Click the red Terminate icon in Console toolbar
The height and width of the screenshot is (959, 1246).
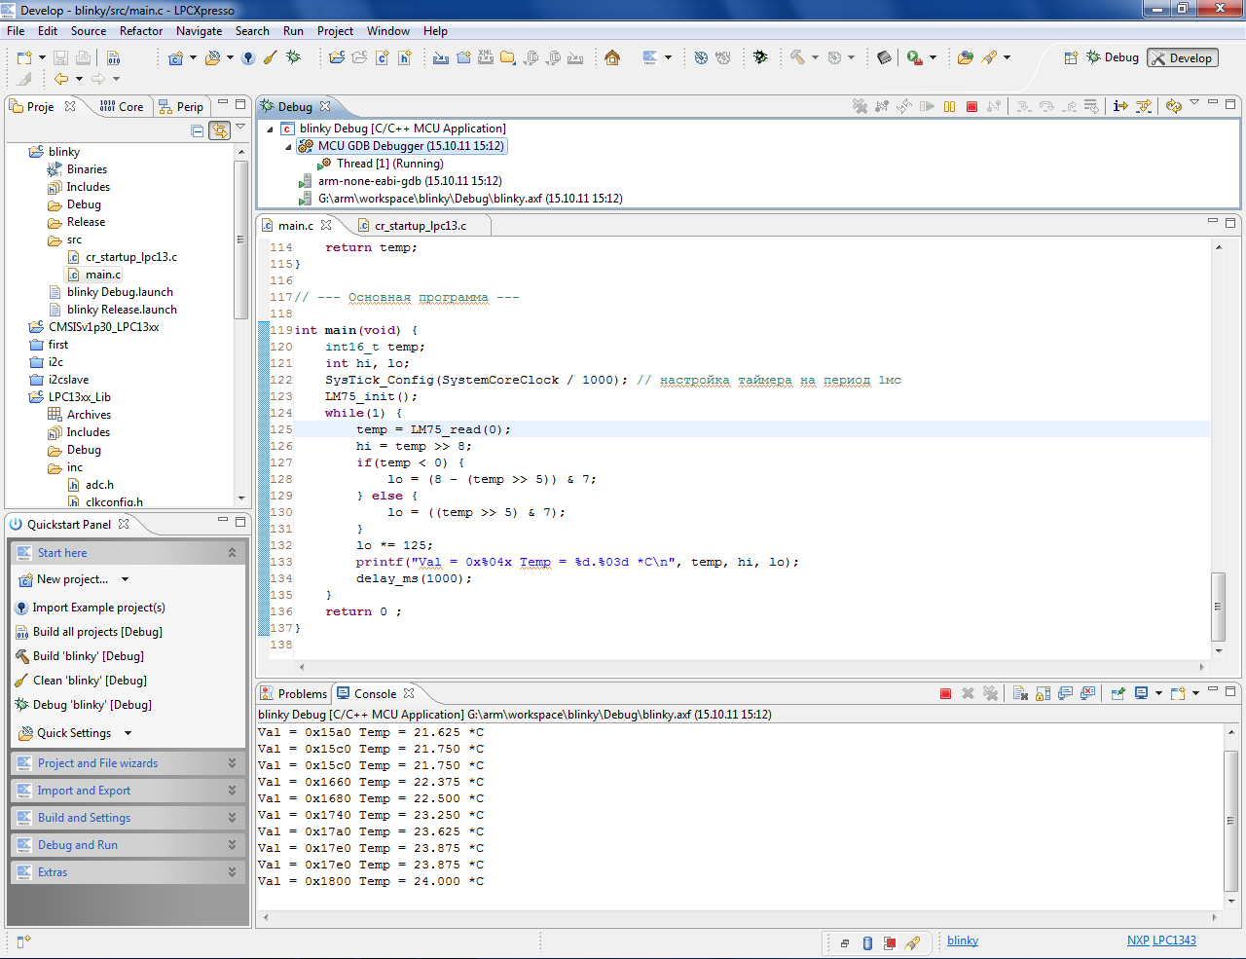tap(945, 693)
